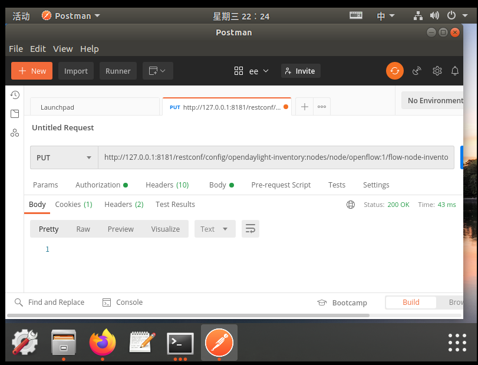Open the Postman app menu in top bar

[71, 15]
